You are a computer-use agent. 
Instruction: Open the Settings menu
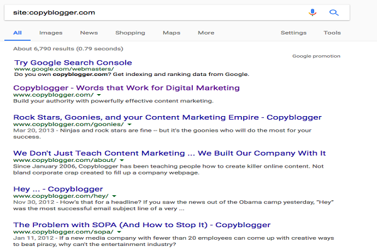(x=293, y=33)
